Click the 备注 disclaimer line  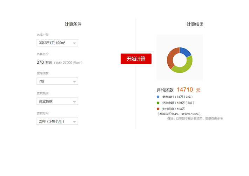point(195,118)
